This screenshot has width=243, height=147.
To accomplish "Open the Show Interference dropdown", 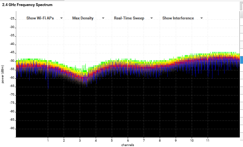I will click(x=182, y=18).
